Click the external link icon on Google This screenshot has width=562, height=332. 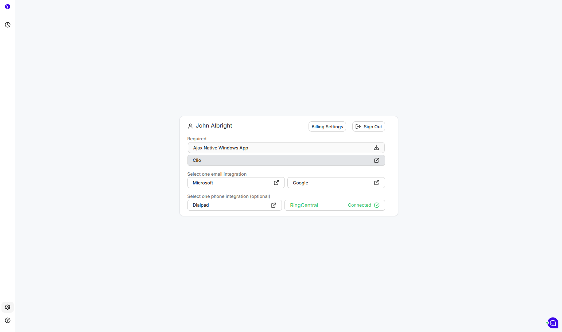[x=377, y=183]
